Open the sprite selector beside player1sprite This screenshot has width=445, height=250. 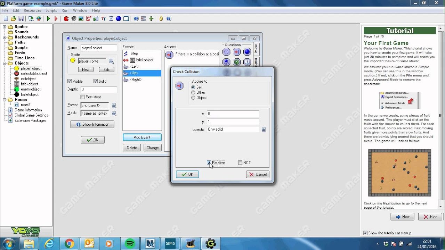112,61
